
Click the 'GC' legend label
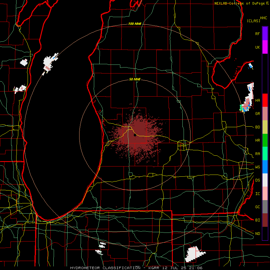[x=258, y=207]
